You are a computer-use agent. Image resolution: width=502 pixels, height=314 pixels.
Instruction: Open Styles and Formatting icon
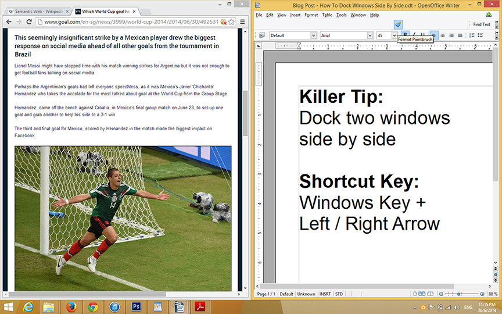pyautogui.click(x=262, y=35)
